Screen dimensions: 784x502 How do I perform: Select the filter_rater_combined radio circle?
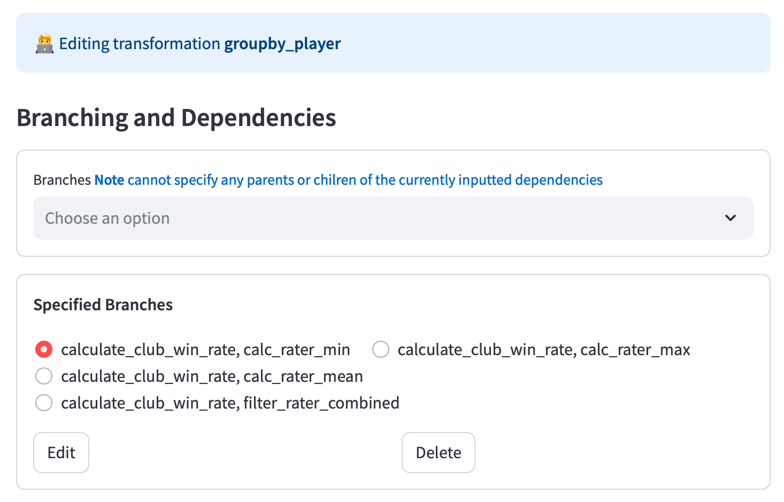tap(44, 403)
